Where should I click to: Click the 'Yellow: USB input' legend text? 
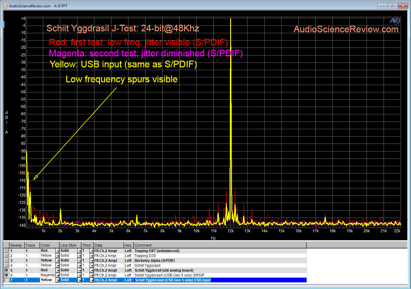tap(123, 65)
